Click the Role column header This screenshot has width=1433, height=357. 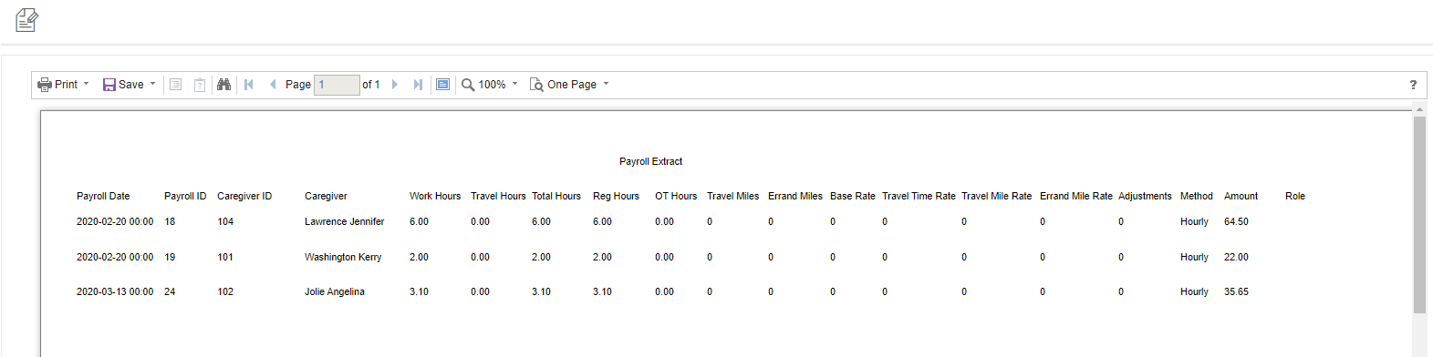pyautogui.click(x=1294, y=196)
